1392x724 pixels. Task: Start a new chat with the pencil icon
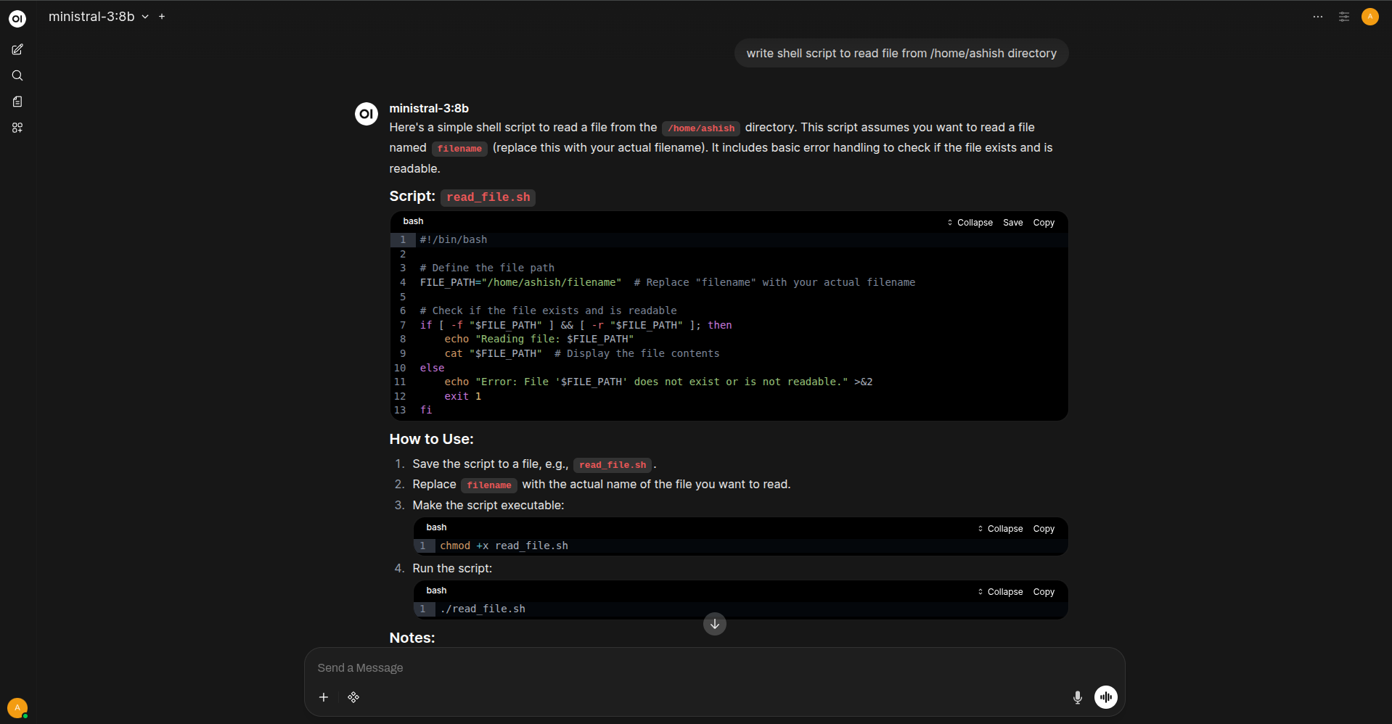coord(17,49)
